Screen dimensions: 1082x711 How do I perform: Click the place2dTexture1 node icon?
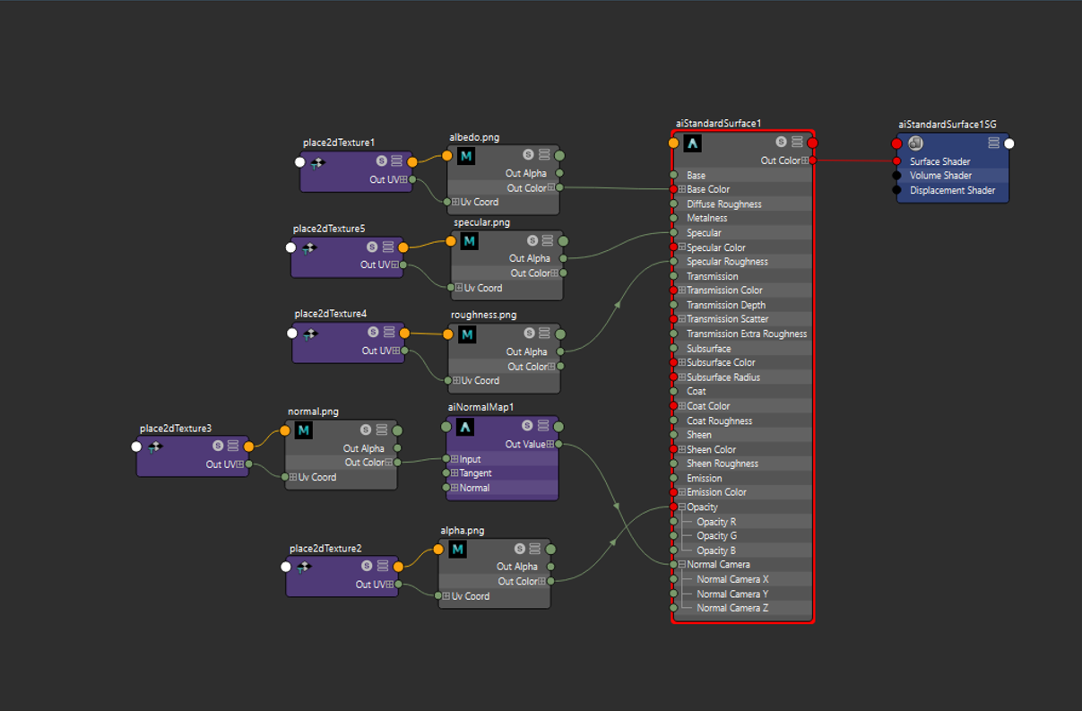click(x=318, y=163)
